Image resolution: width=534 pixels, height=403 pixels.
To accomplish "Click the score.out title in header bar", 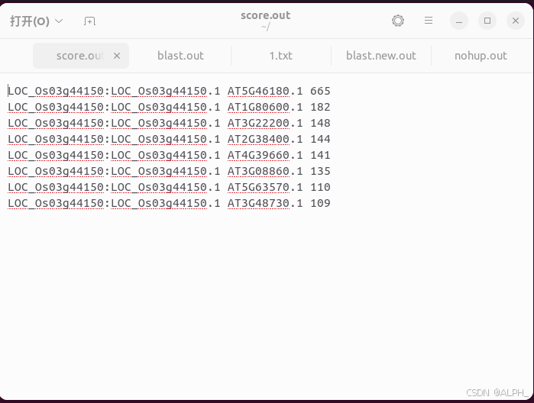I will [266, 15].
